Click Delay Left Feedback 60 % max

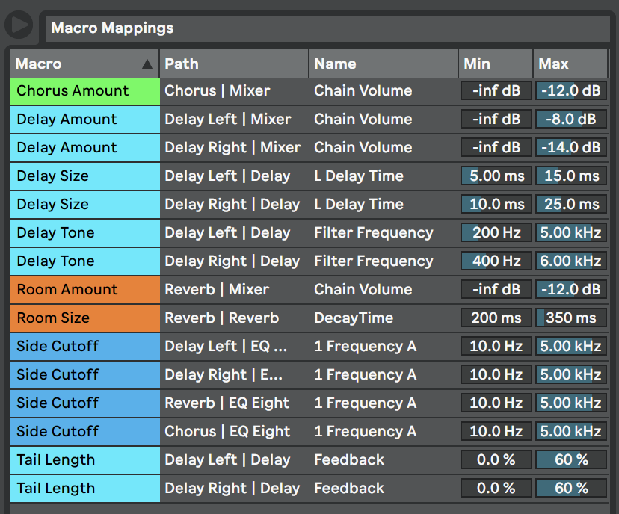(x=571, y=460)
